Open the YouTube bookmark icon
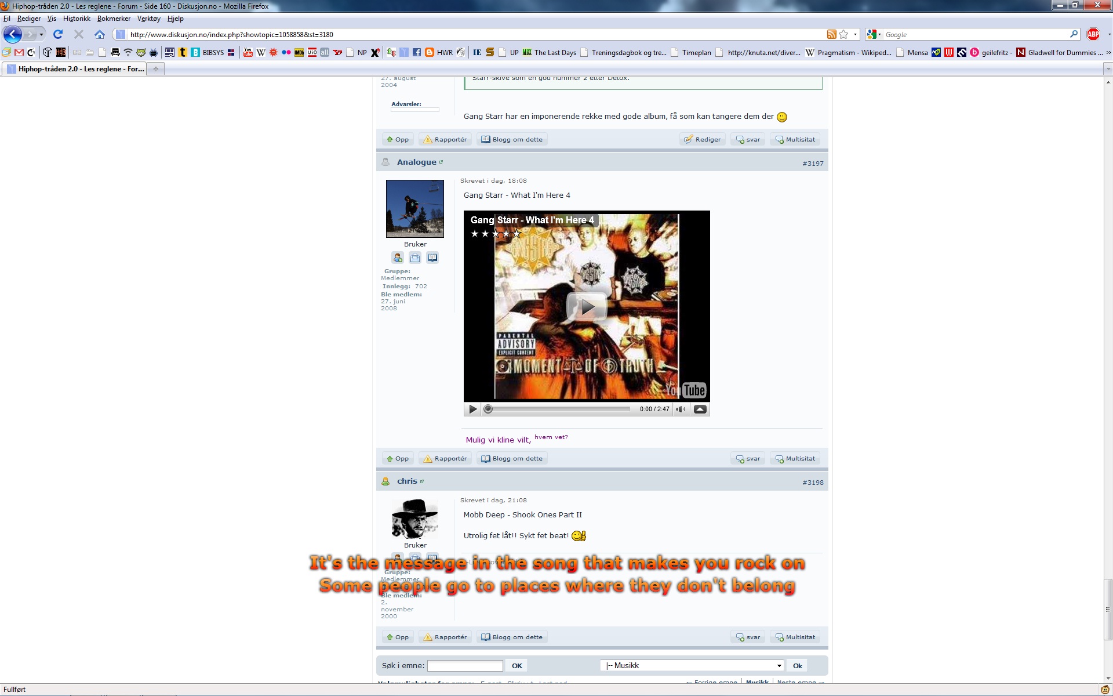 (x=248, y=52)
